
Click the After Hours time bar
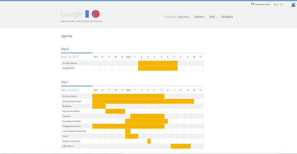point(181,146)
